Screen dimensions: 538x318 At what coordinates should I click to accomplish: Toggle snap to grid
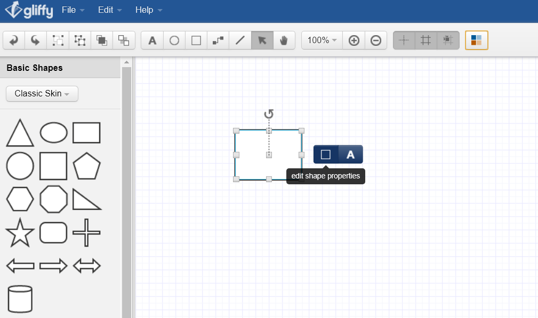[x=448, y=40]
